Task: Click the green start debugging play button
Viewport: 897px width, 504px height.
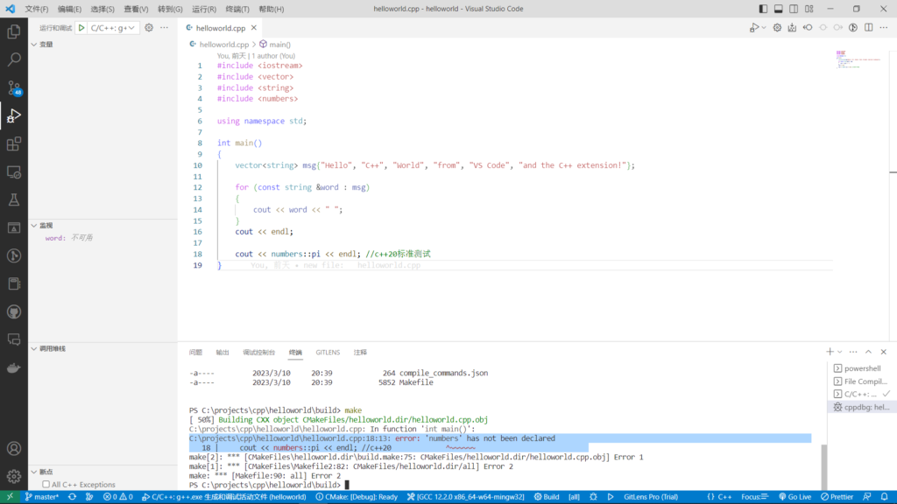Action: (81, 28)
